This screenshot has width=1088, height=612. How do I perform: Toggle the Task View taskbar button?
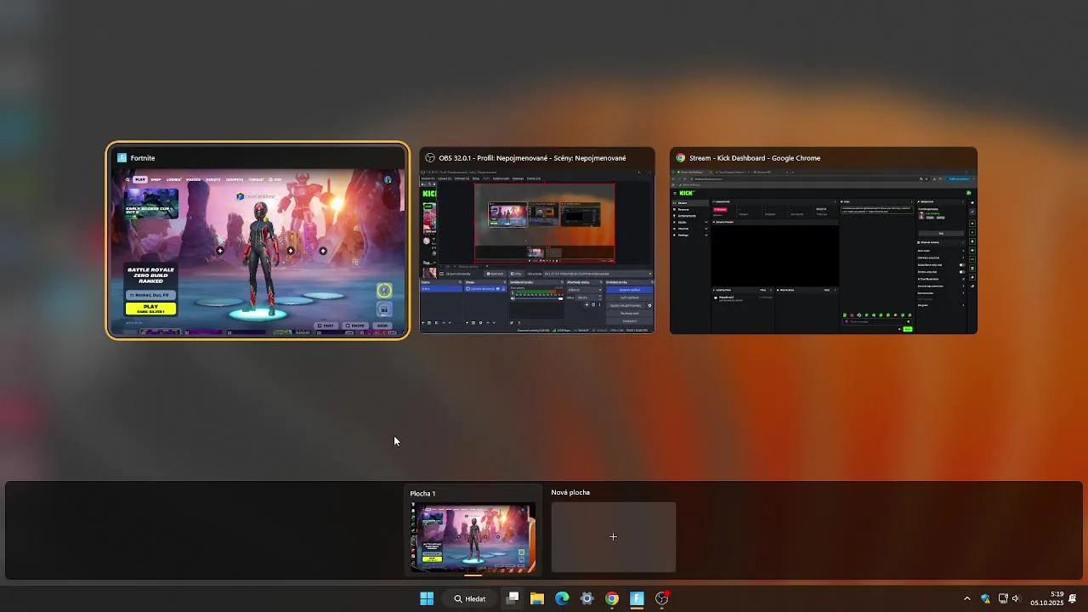click(x=513, y=598)
